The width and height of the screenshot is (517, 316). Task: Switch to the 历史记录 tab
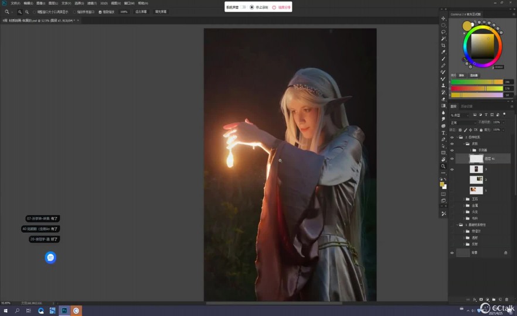point(467,107)
